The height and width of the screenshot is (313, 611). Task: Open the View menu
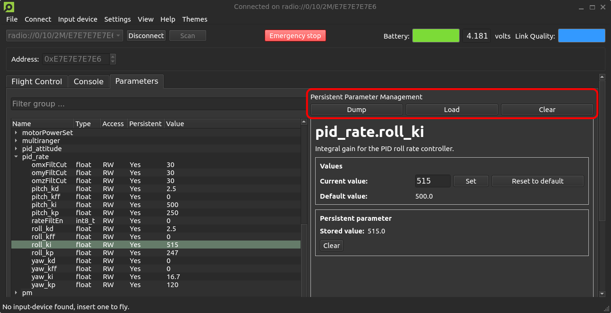145,19
